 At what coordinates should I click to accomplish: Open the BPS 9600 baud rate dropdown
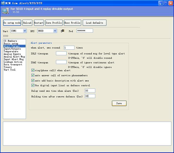(55, 31)
